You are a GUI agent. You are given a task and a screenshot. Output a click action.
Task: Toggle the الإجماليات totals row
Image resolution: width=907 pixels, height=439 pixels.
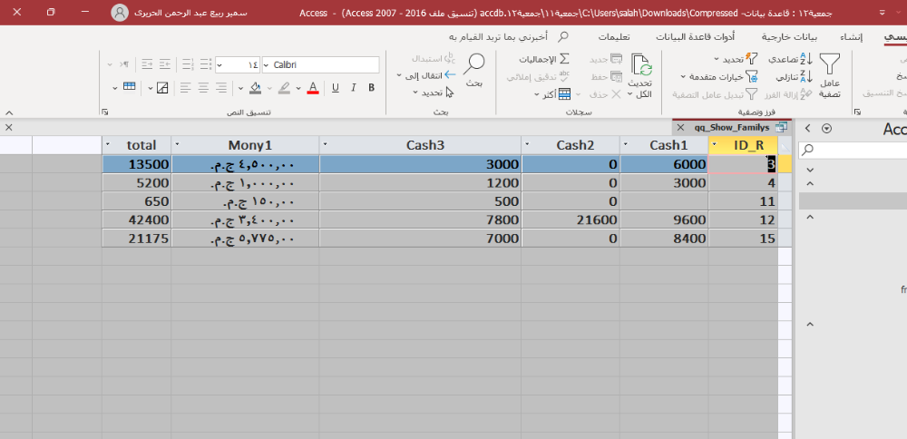click(543, 59)
